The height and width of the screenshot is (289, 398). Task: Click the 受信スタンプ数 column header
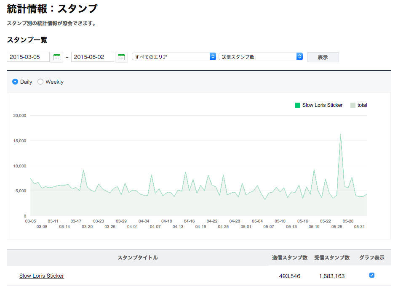332,257
